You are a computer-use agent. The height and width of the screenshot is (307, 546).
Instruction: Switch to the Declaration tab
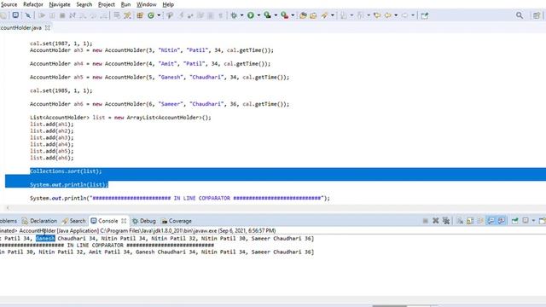pos(39,221)
